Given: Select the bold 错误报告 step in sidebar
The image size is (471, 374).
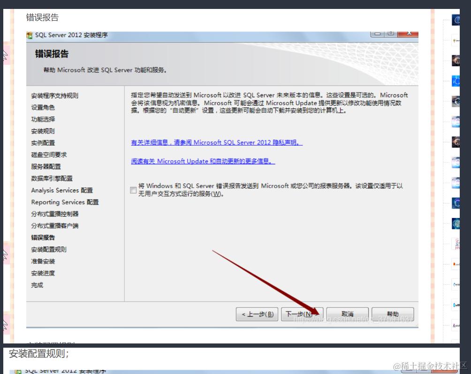Looking at the screenshot, I should (x=43, y=237).
